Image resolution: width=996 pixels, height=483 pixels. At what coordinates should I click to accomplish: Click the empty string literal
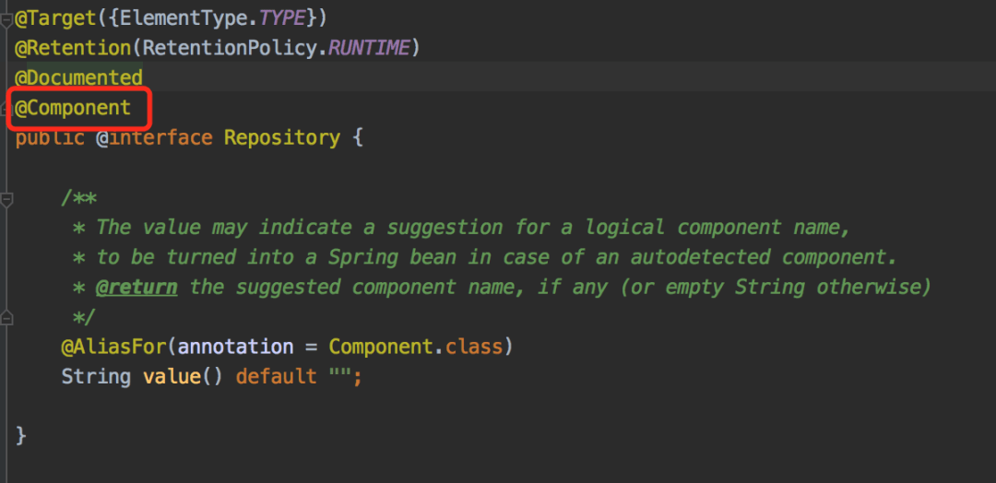tap(338, 377)
